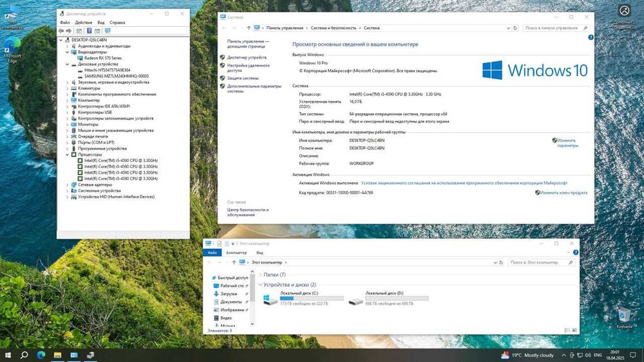Click Панель управления домашняя страница link
The image size is (644, 362).
point(248,44)
